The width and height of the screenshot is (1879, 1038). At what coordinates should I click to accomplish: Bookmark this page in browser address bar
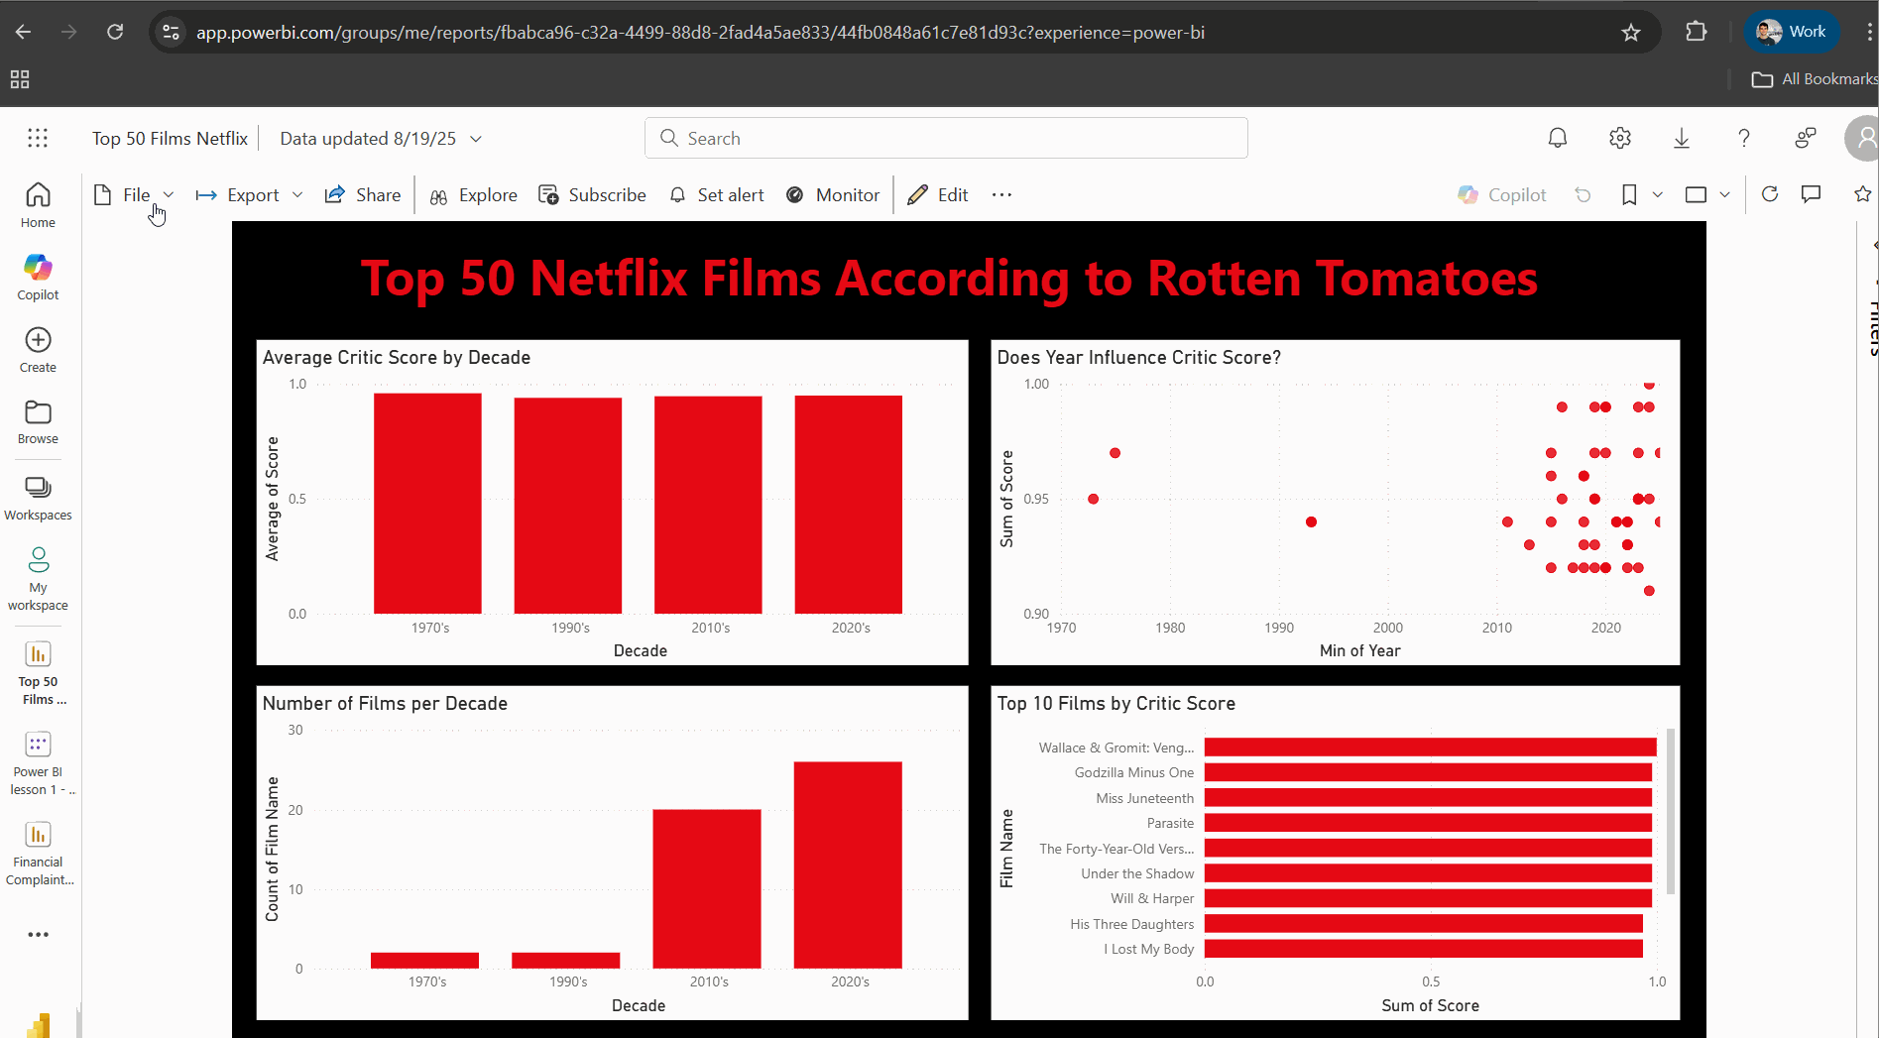[1631, 33]
